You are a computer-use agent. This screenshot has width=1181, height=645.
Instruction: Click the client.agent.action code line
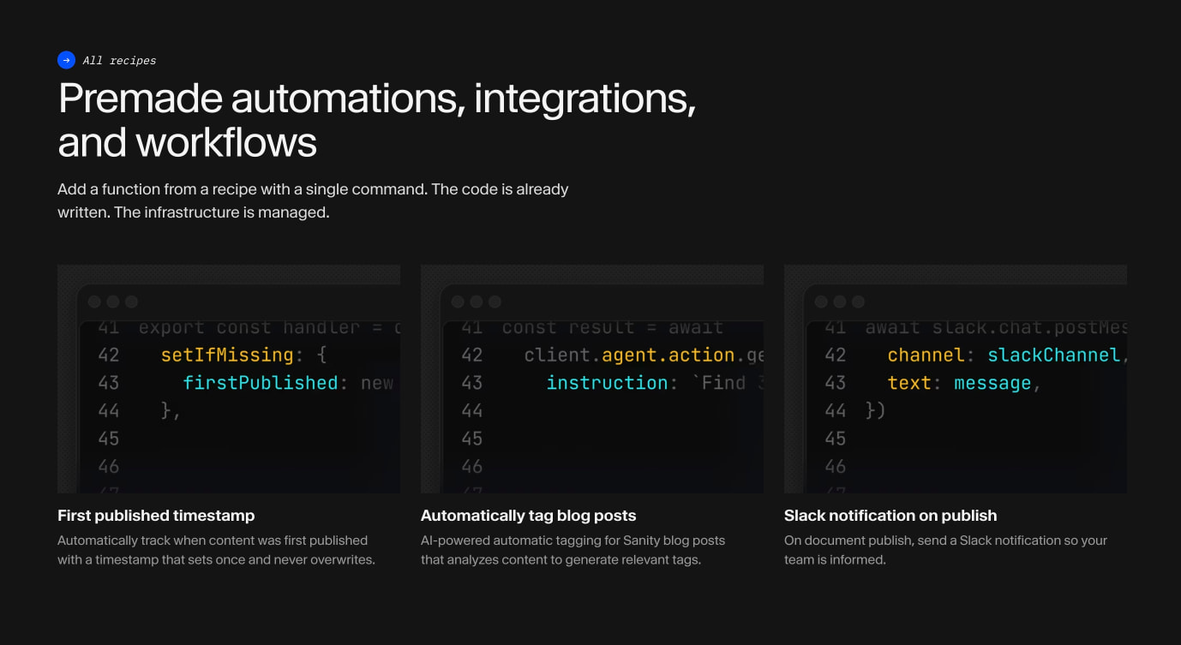point(644,355)
